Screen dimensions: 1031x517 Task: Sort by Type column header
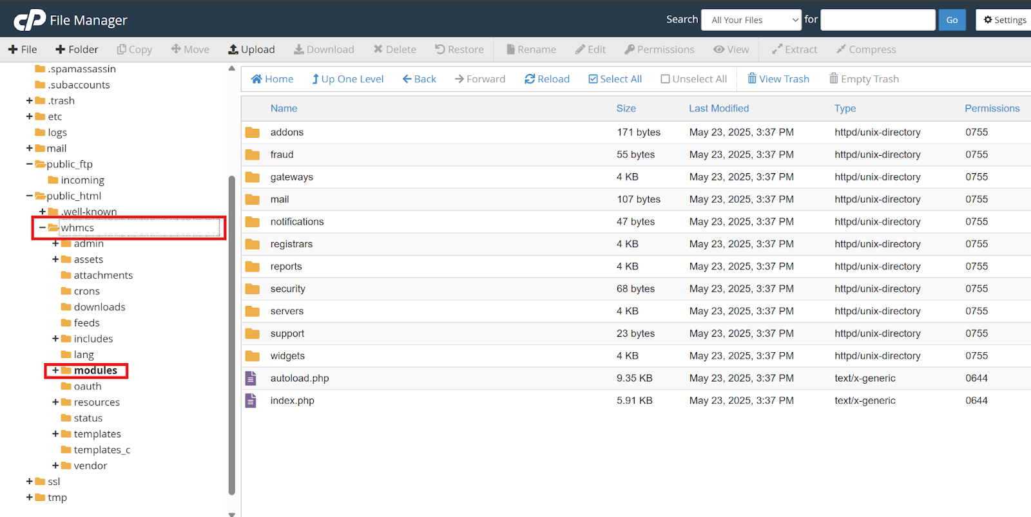(x=845, y=108)
